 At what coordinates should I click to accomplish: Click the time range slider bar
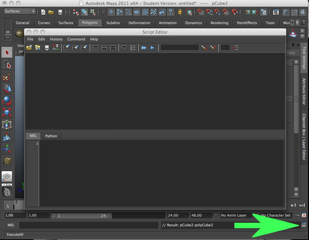coord(82,216)
